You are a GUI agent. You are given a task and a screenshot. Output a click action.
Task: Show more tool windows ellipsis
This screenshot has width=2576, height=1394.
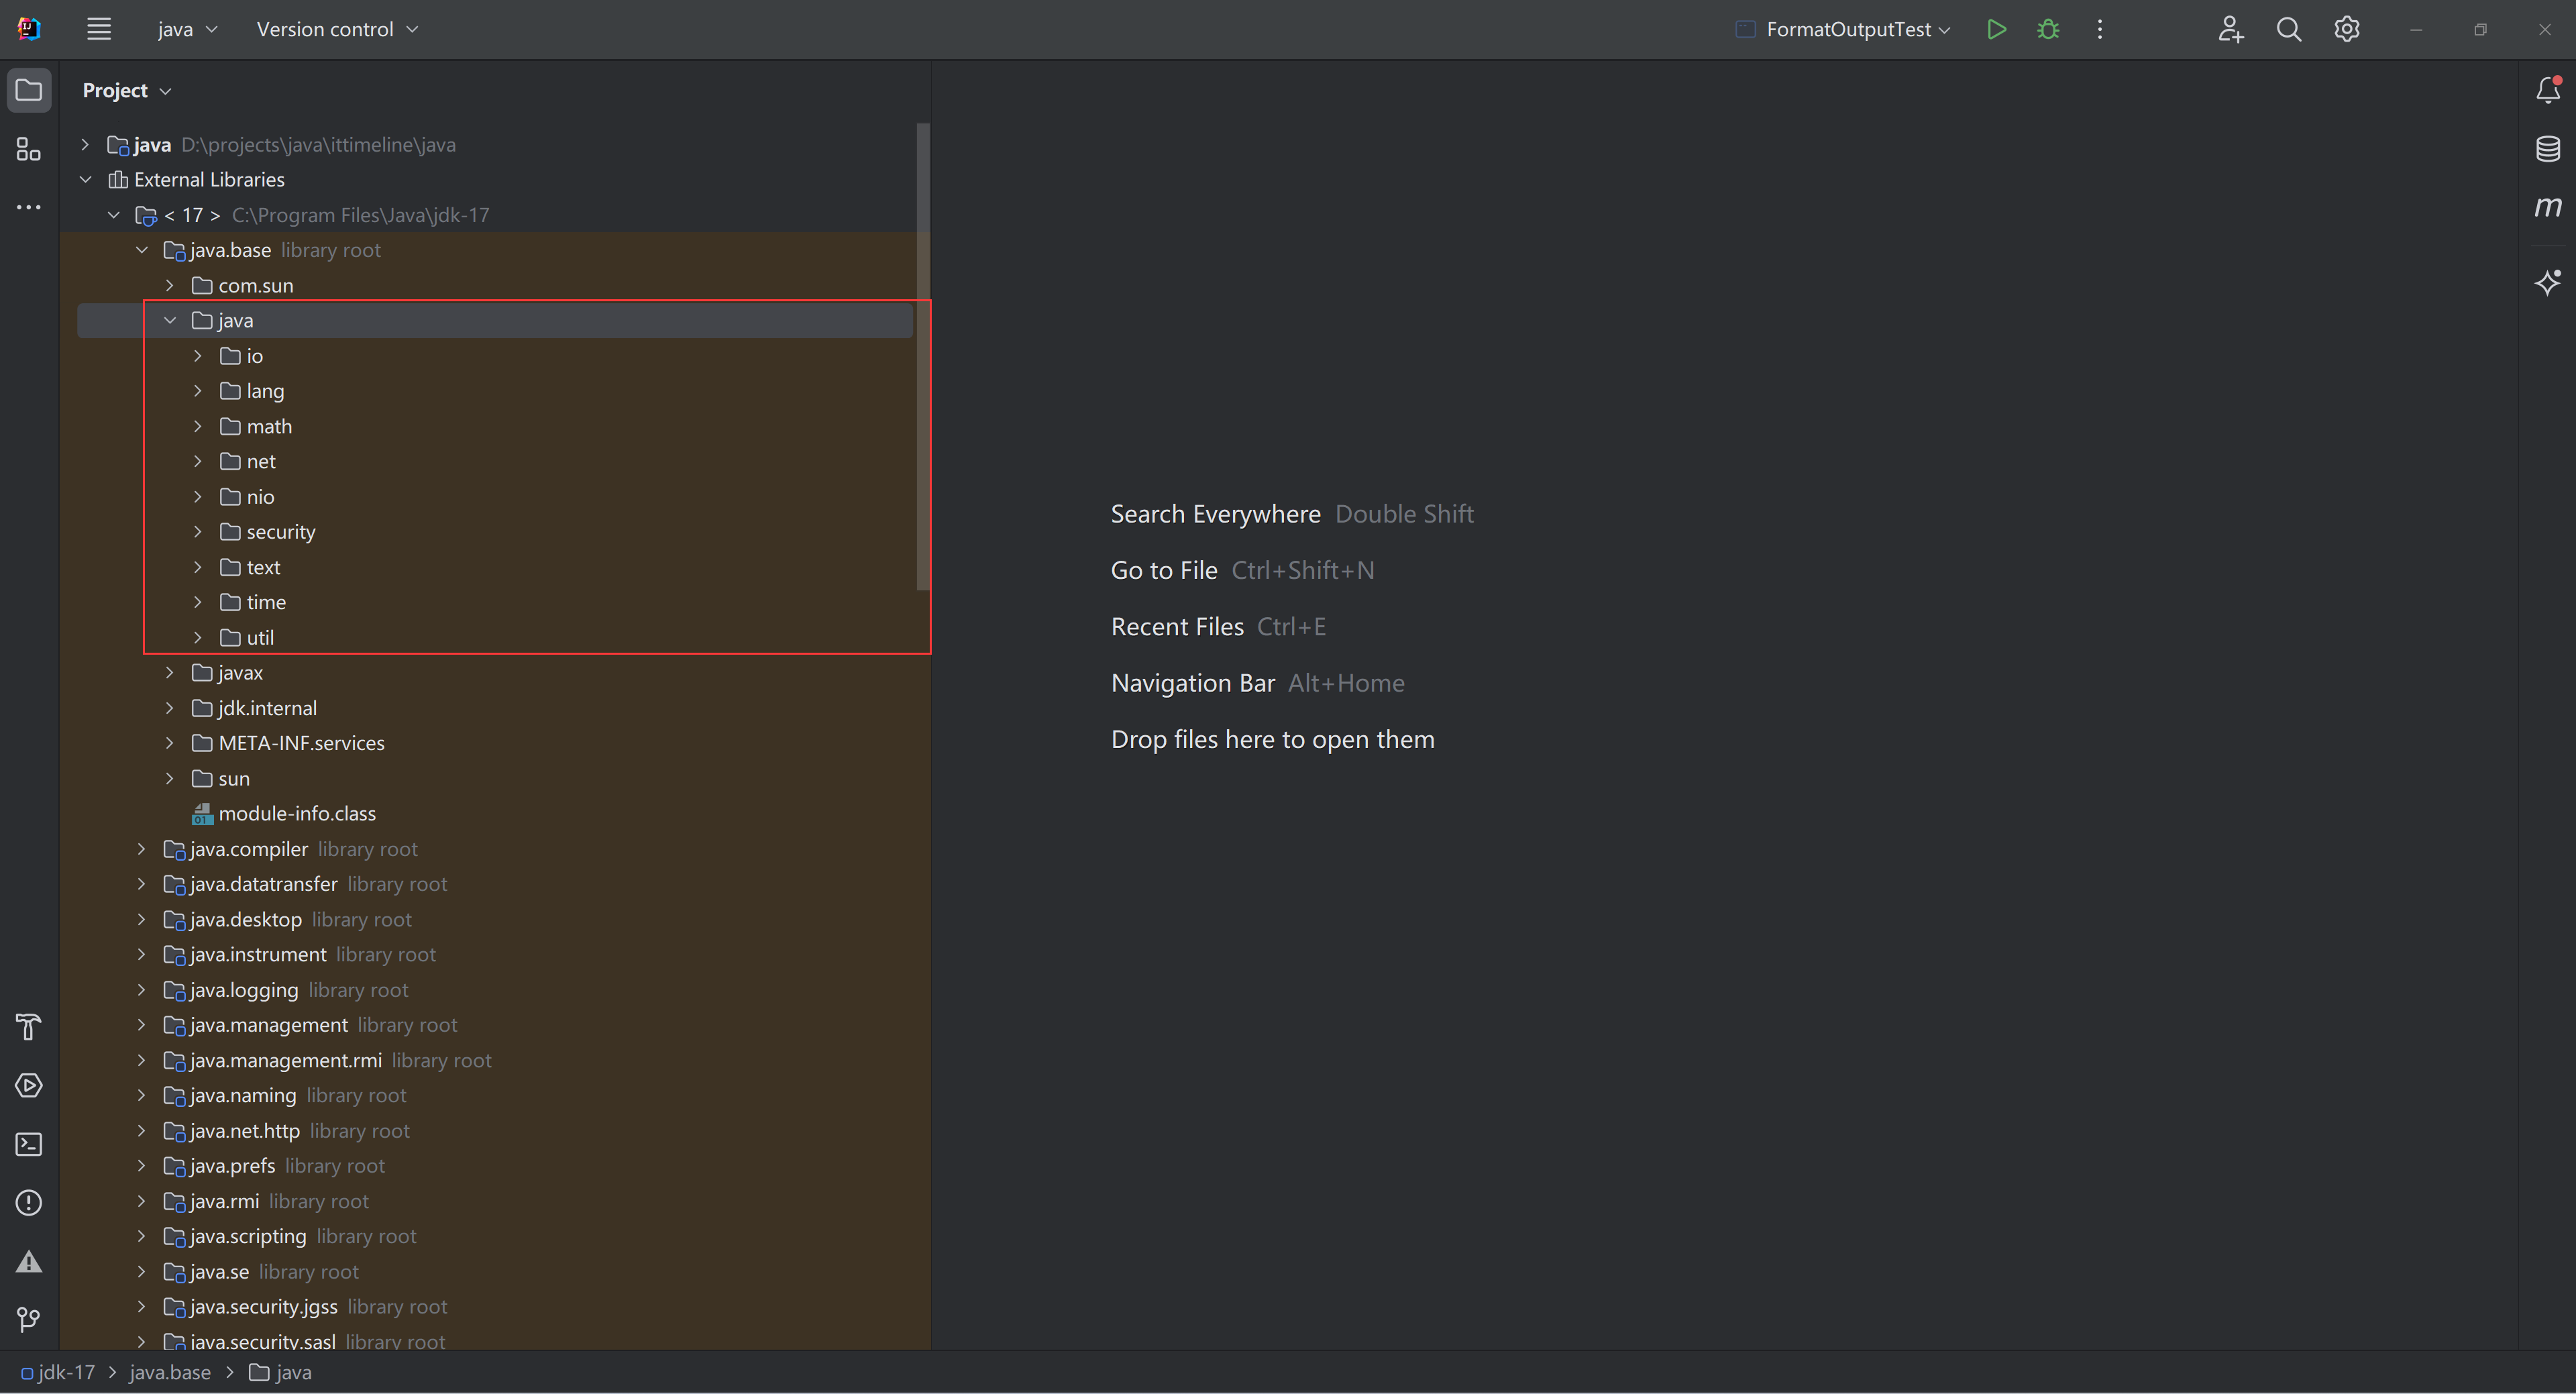click(x=29, y=207)
